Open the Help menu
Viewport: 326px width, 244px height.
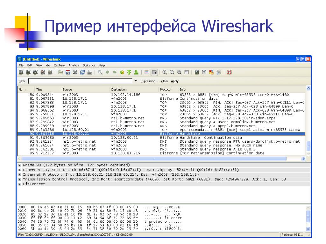pos(102,65)
